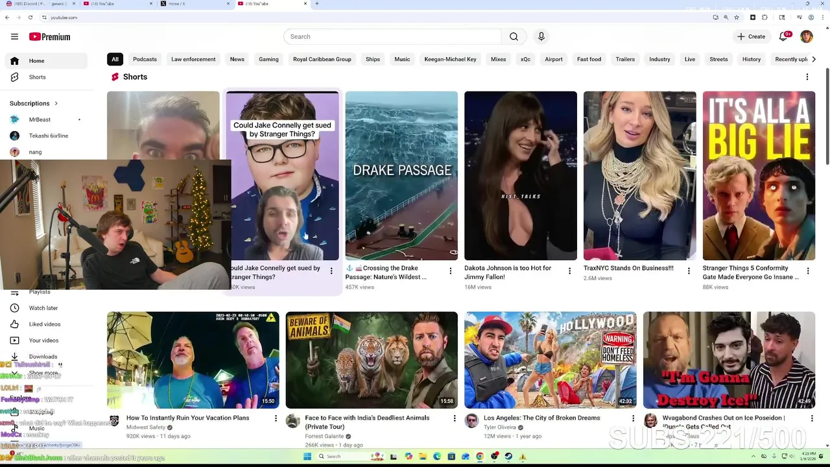Screen dimensions: 830x467
Task: Select the News filter chip
Action: click(237, 60)
